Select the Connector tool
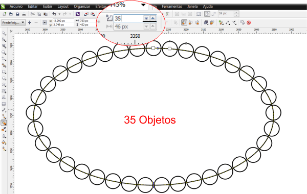This screenshot has height=194, width=307. click(x=4, y=116)
